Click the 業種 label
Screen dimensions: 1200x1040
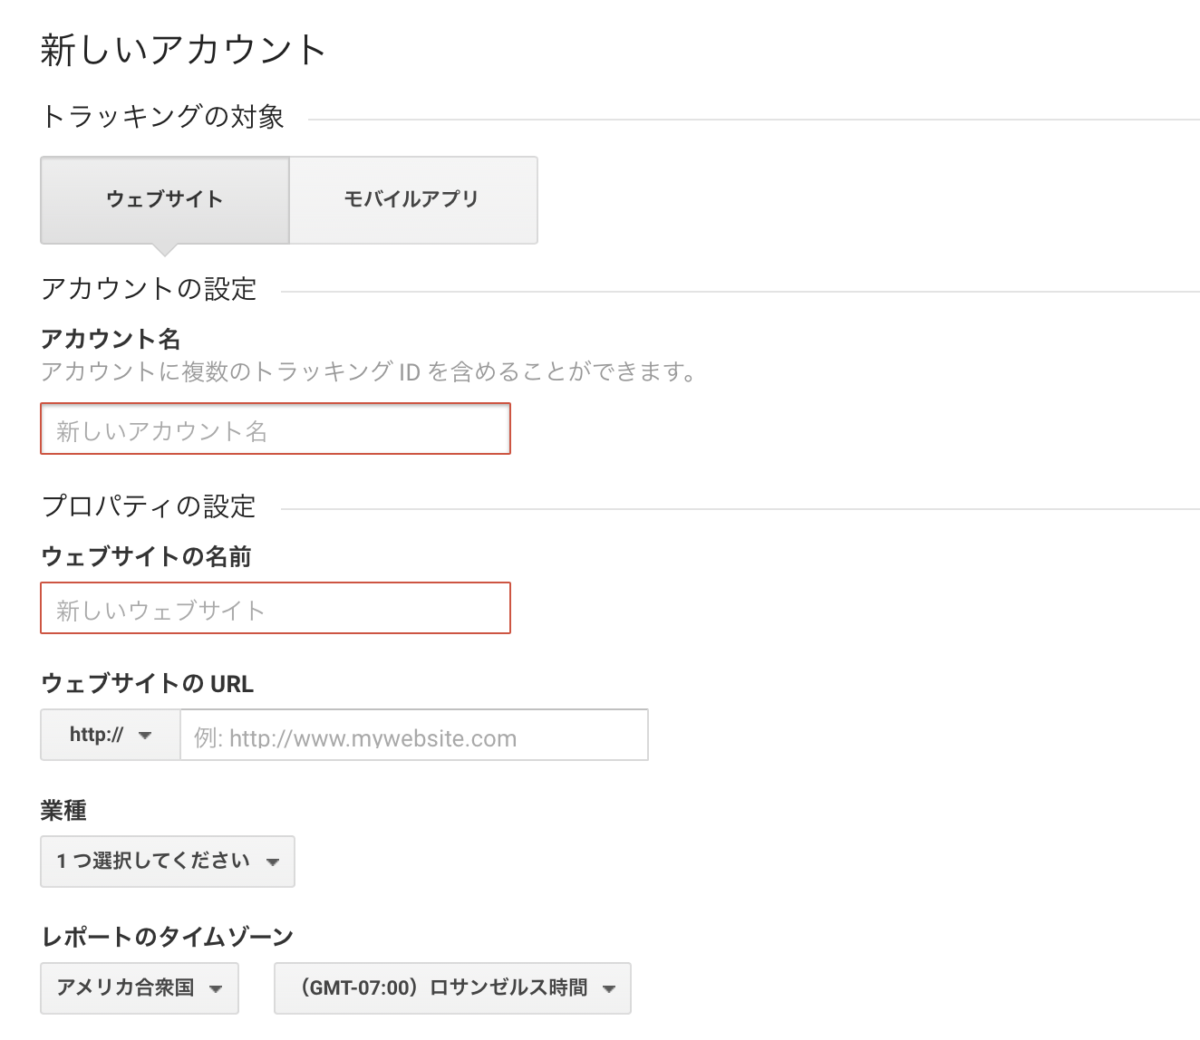tap(63, 811)
